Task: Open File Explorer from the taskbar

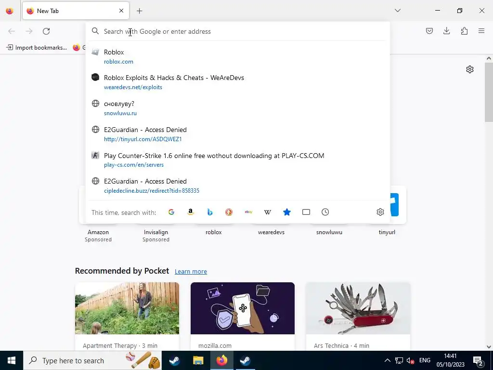Action: [x=198, y=360]
